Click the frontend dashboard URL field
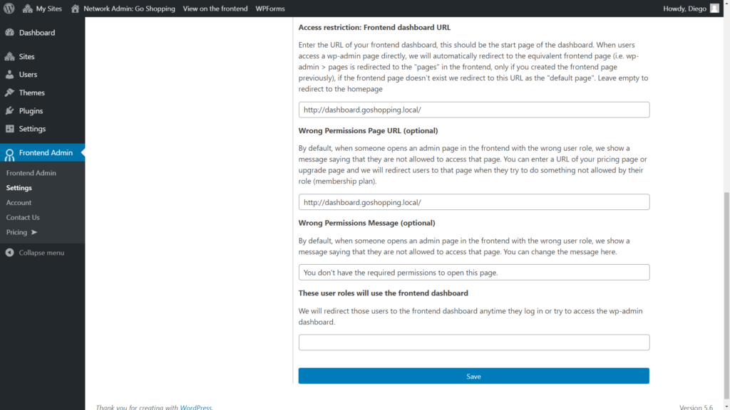Screen dimensions: 730x410 click(473, 110)
